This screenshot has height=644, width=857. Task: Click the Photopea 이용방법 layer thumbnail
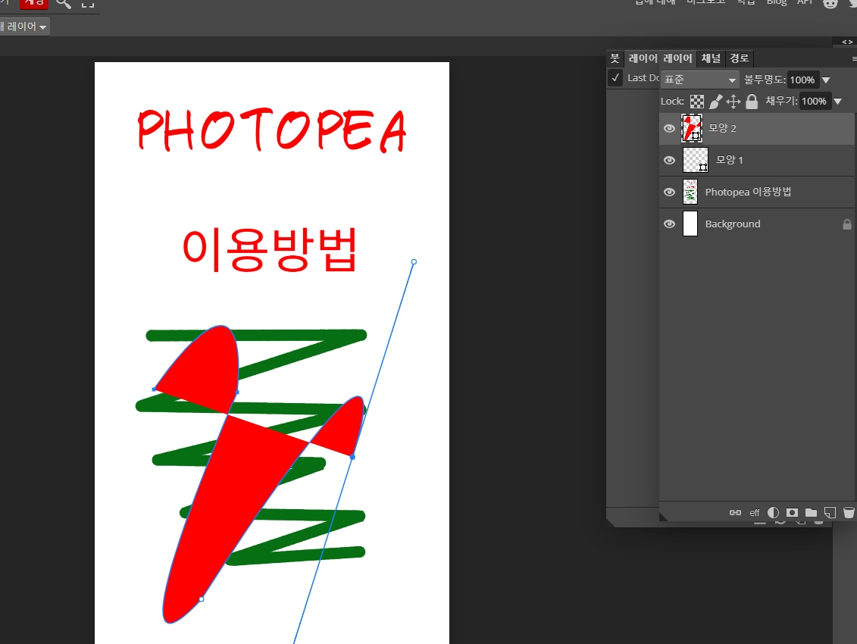point(690,192)
